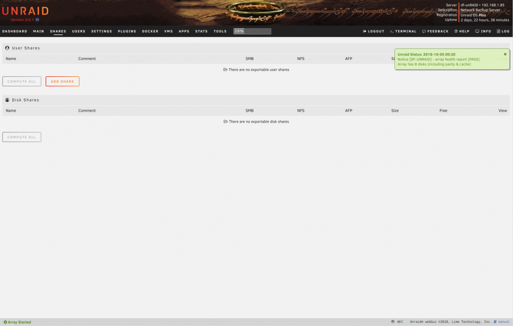
Task: Go to the VMs tab
Action: 168,31
